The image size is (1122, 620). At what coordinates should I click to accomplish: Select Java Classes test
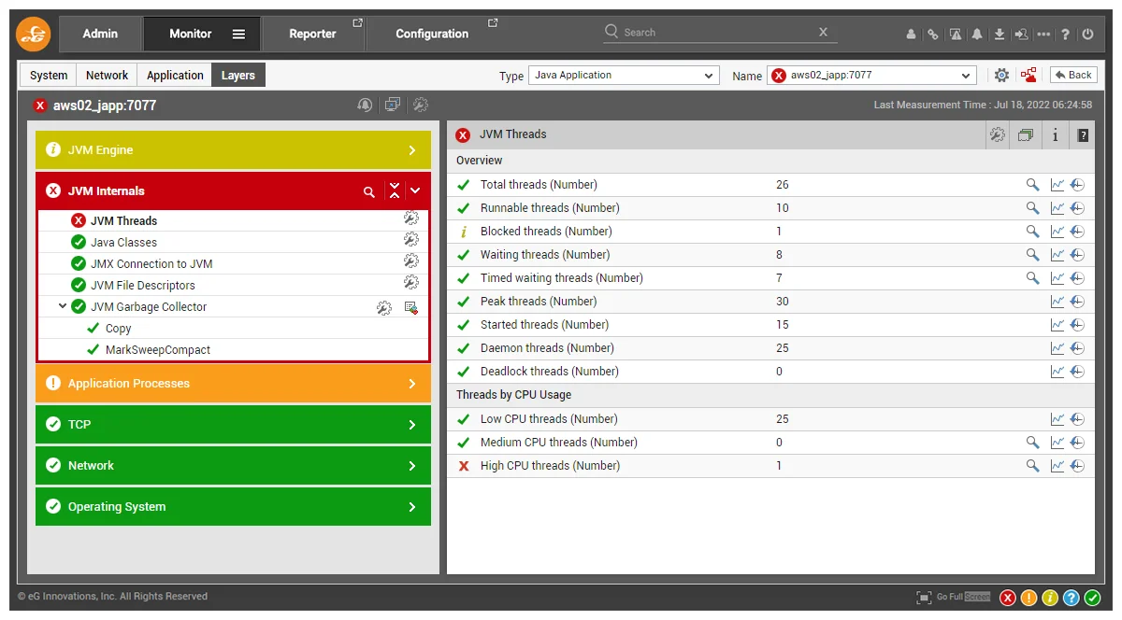123,243
